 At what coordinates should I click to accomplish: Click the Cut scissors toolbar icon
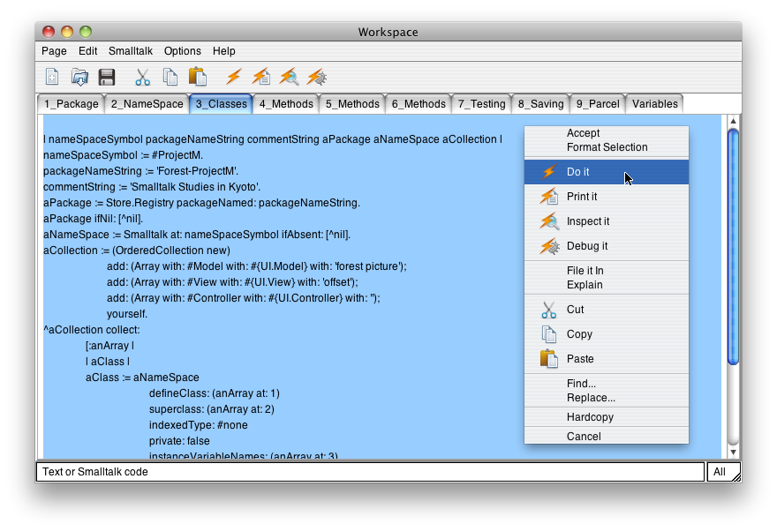143,78
